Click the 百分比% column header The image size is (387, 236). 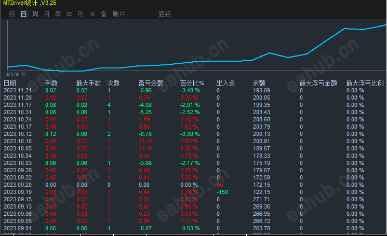[x=192, y=83]
